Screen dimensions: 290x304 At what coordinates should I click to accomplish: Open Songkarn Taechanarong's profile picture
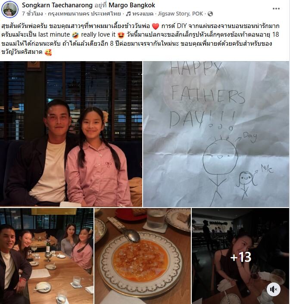(x=10, y=9)
